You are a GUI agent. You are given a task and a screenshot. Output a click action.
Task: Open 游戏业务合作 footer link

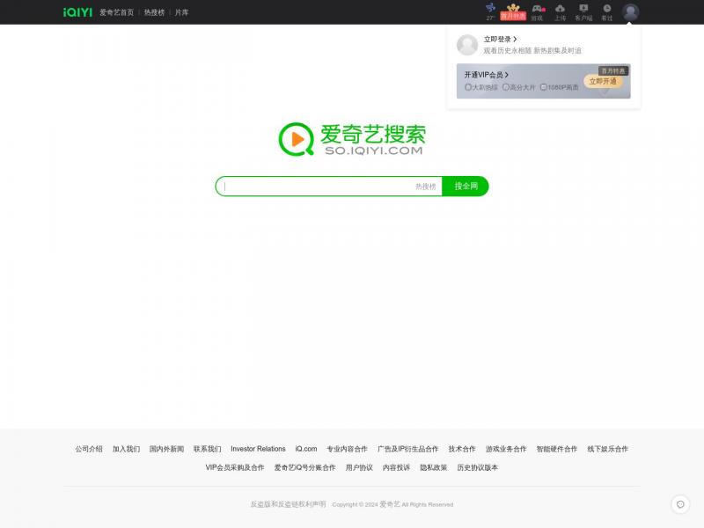pos(506,449)
